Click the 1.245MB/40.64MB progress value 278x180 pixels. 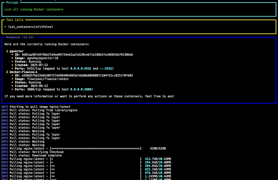point(158,176)
